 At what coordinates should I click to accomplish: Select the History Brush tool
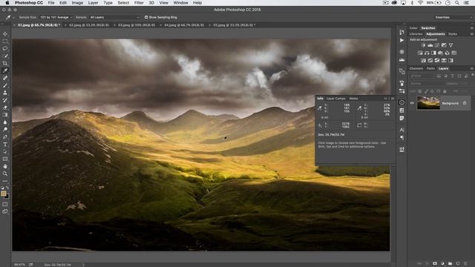(5, 100)
